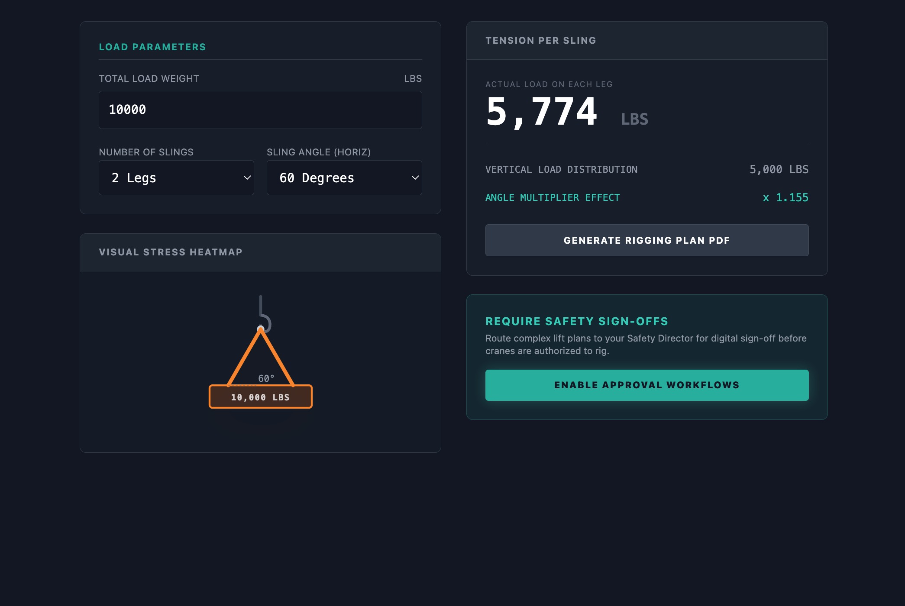Click Generate Rigging Plan PDF button
Image resolution: width=905 pixels, height=606 pixels.
click(647, 240)
